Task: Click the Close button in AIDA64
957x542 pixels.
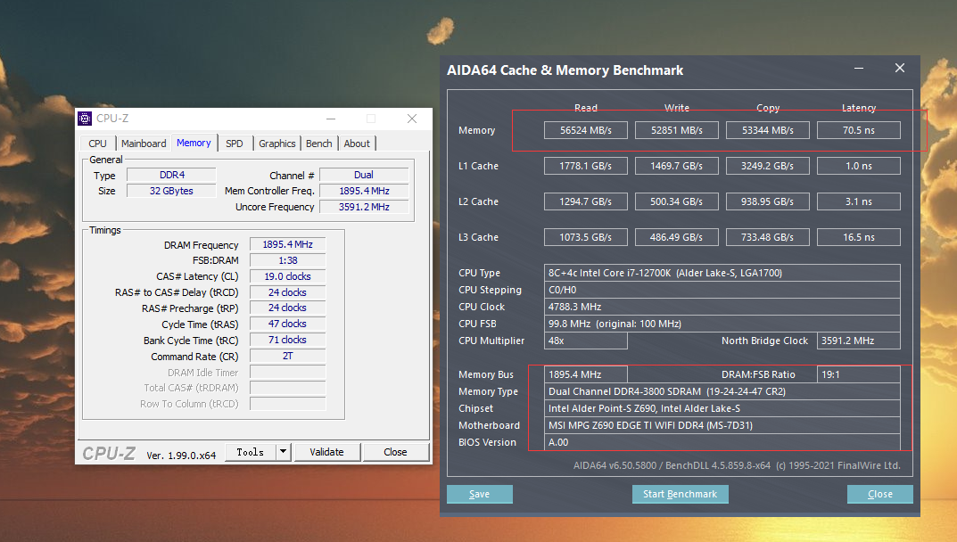Action: pos(879,494)
